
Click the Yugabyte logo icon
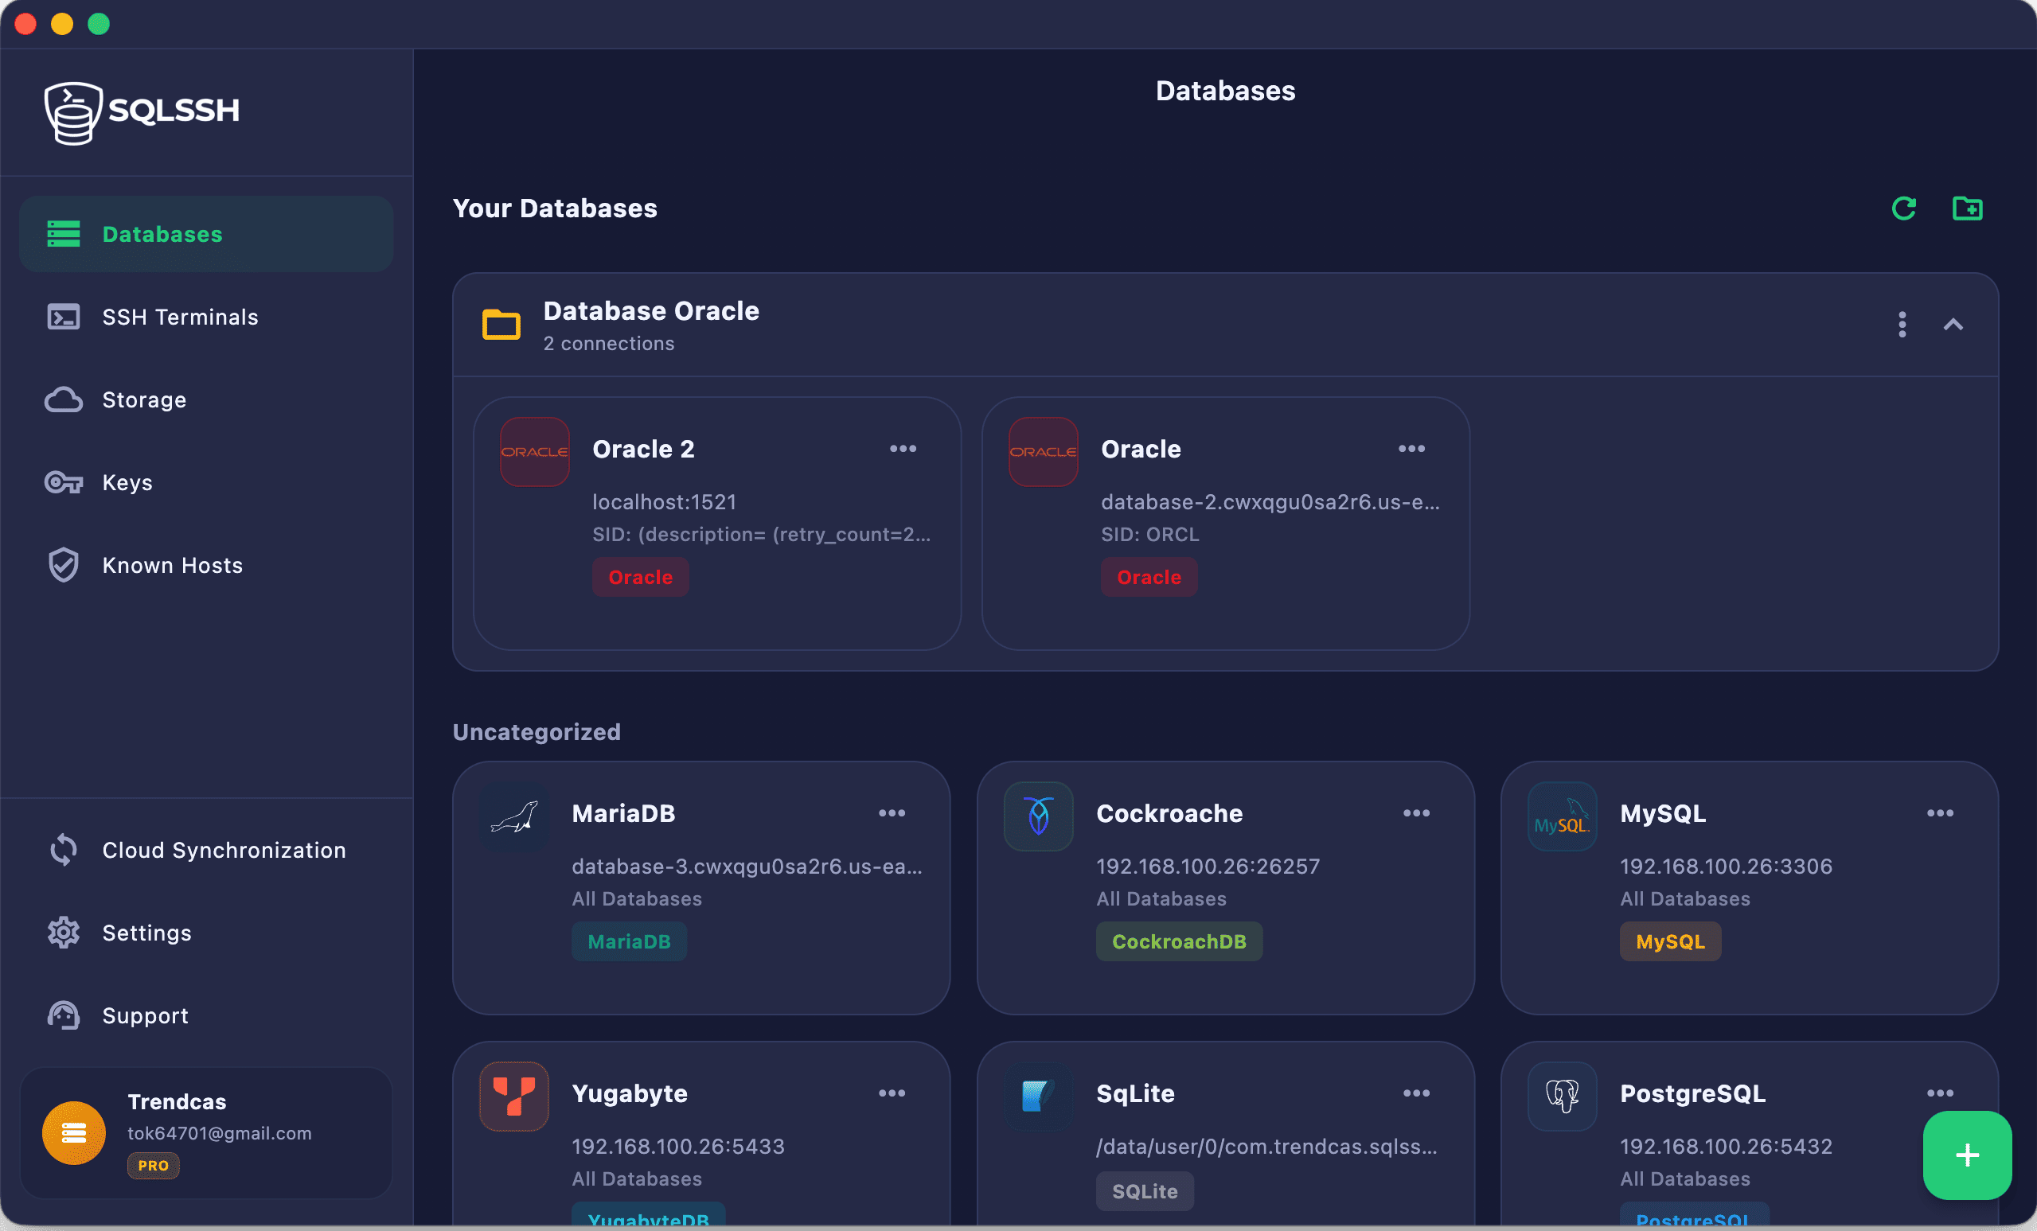click(514, 1097)
